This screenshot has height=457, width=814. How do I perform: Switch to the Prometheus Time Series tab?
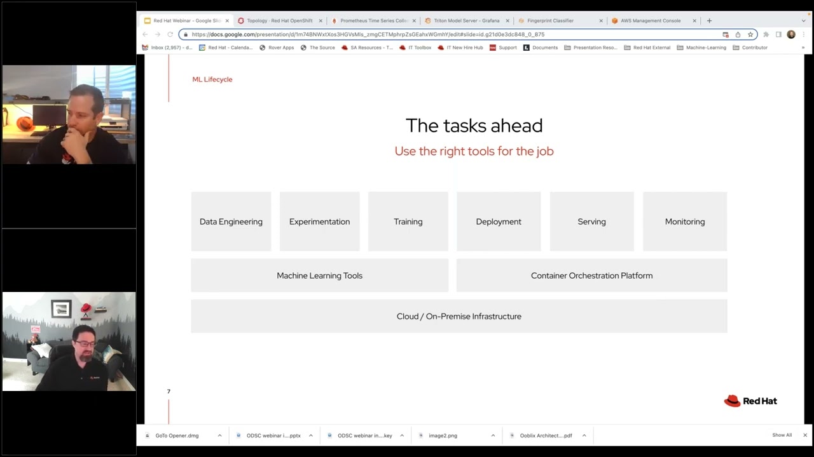[373, 20]
